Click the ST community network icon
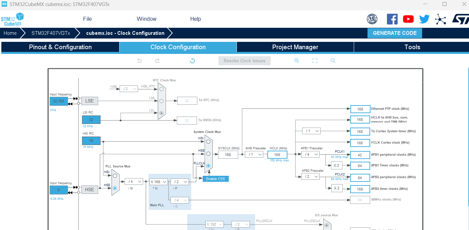 (x=440, y=19)
